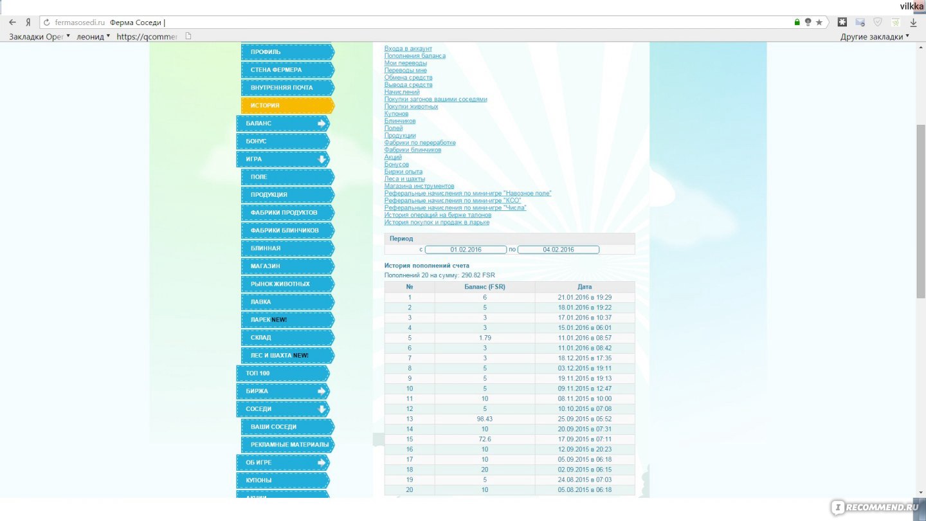Open the Продукция menu item
The height and width of the screenshot is (521, 926).
point(287,195)
